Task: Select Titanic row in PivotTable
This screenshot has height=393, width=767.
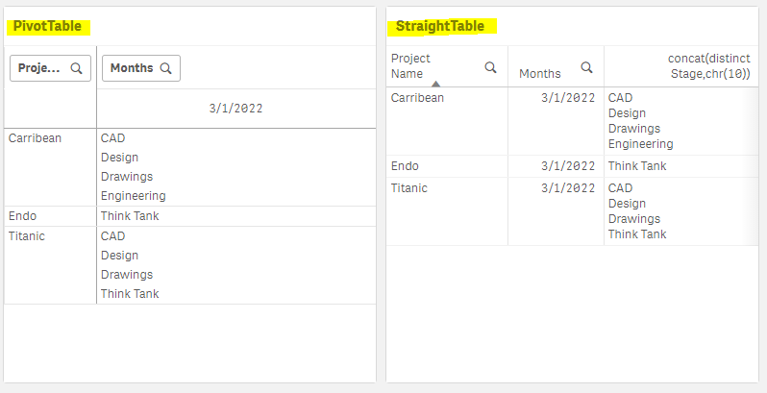Action: [27, 235]
